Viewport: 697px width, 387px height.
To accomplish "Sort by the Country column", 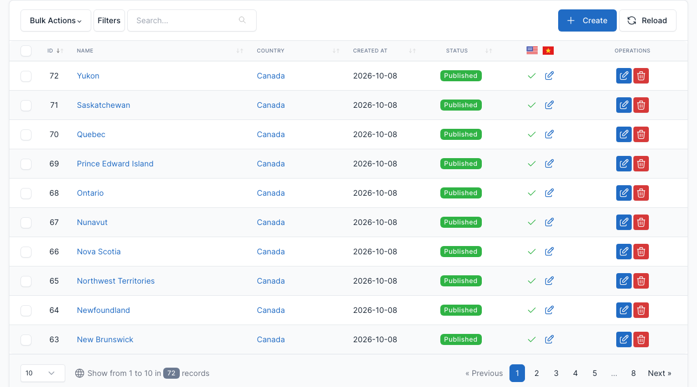I will coord(298,51).
